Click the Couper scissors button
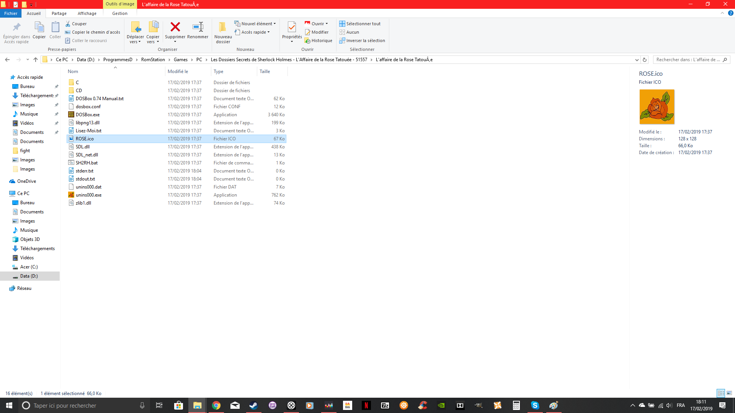The image size is (735, 413). tap(76, 24)
